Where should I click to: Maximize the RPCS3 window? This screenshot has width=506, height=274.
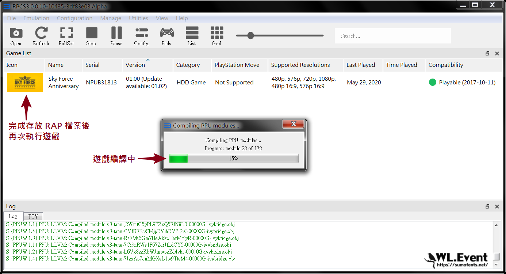475,5
